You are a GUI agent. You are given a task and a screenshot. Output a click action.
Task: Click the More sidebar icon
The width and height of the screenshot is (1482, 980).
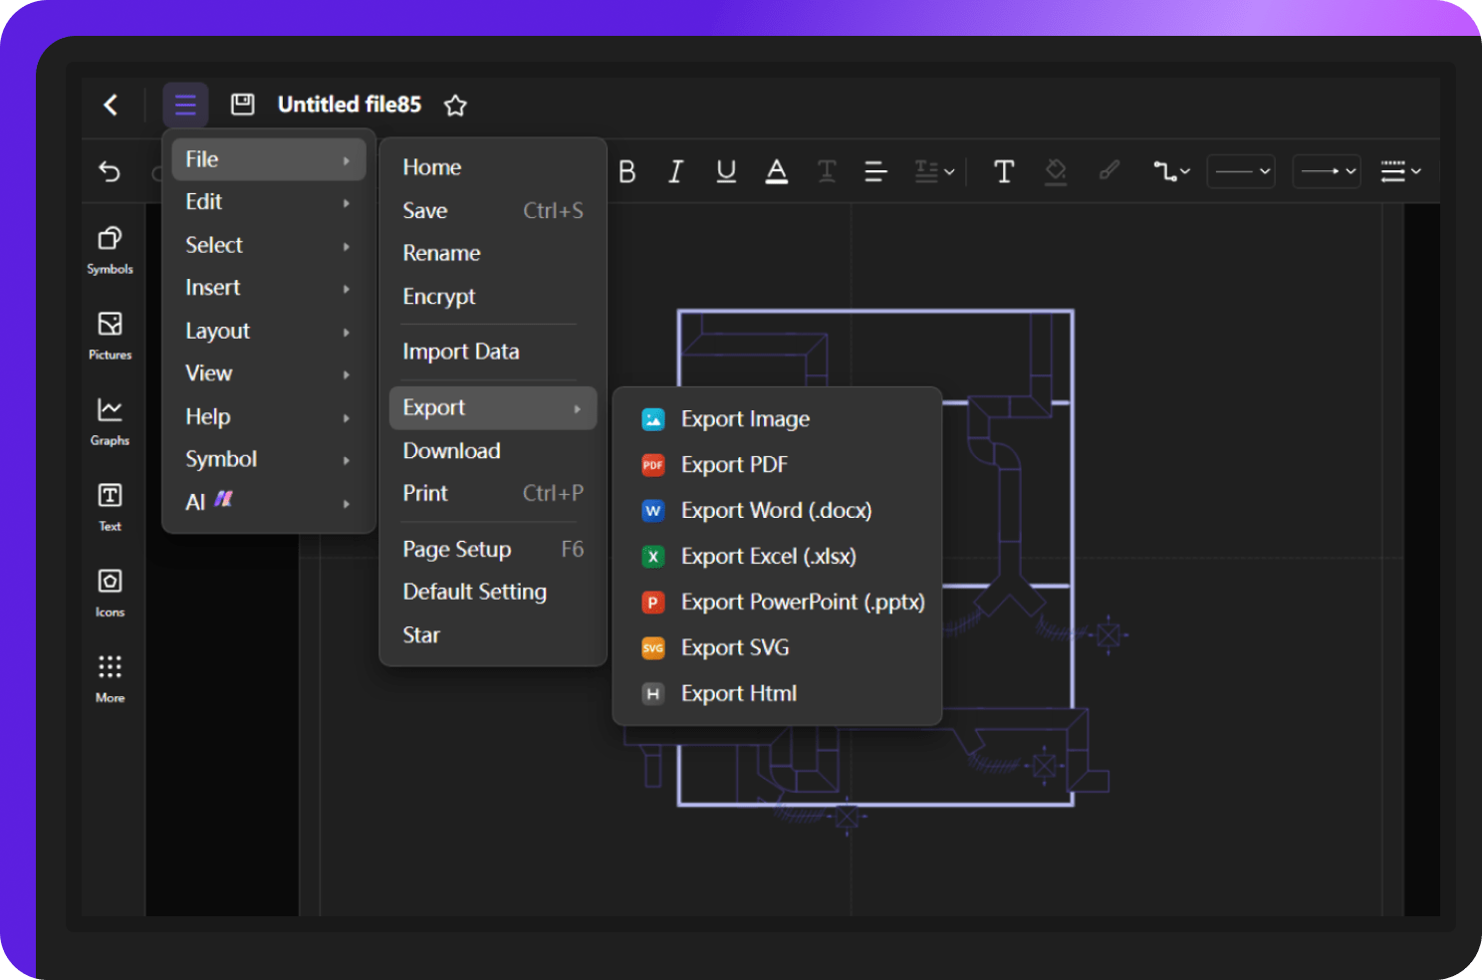click(x=110, y=677)
